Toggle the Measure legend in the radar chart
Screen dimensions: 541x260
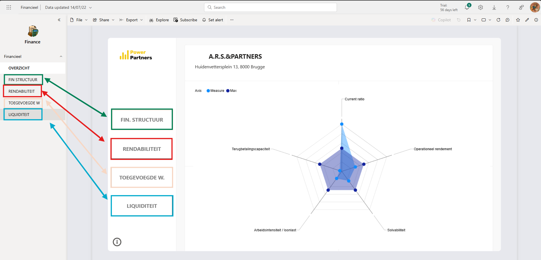pyautogui.click(x=215, y=90)
